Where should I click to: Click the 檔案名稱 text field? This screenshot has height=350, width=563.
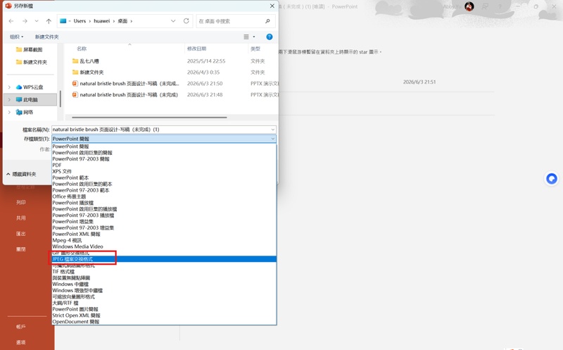click(160, 130)
